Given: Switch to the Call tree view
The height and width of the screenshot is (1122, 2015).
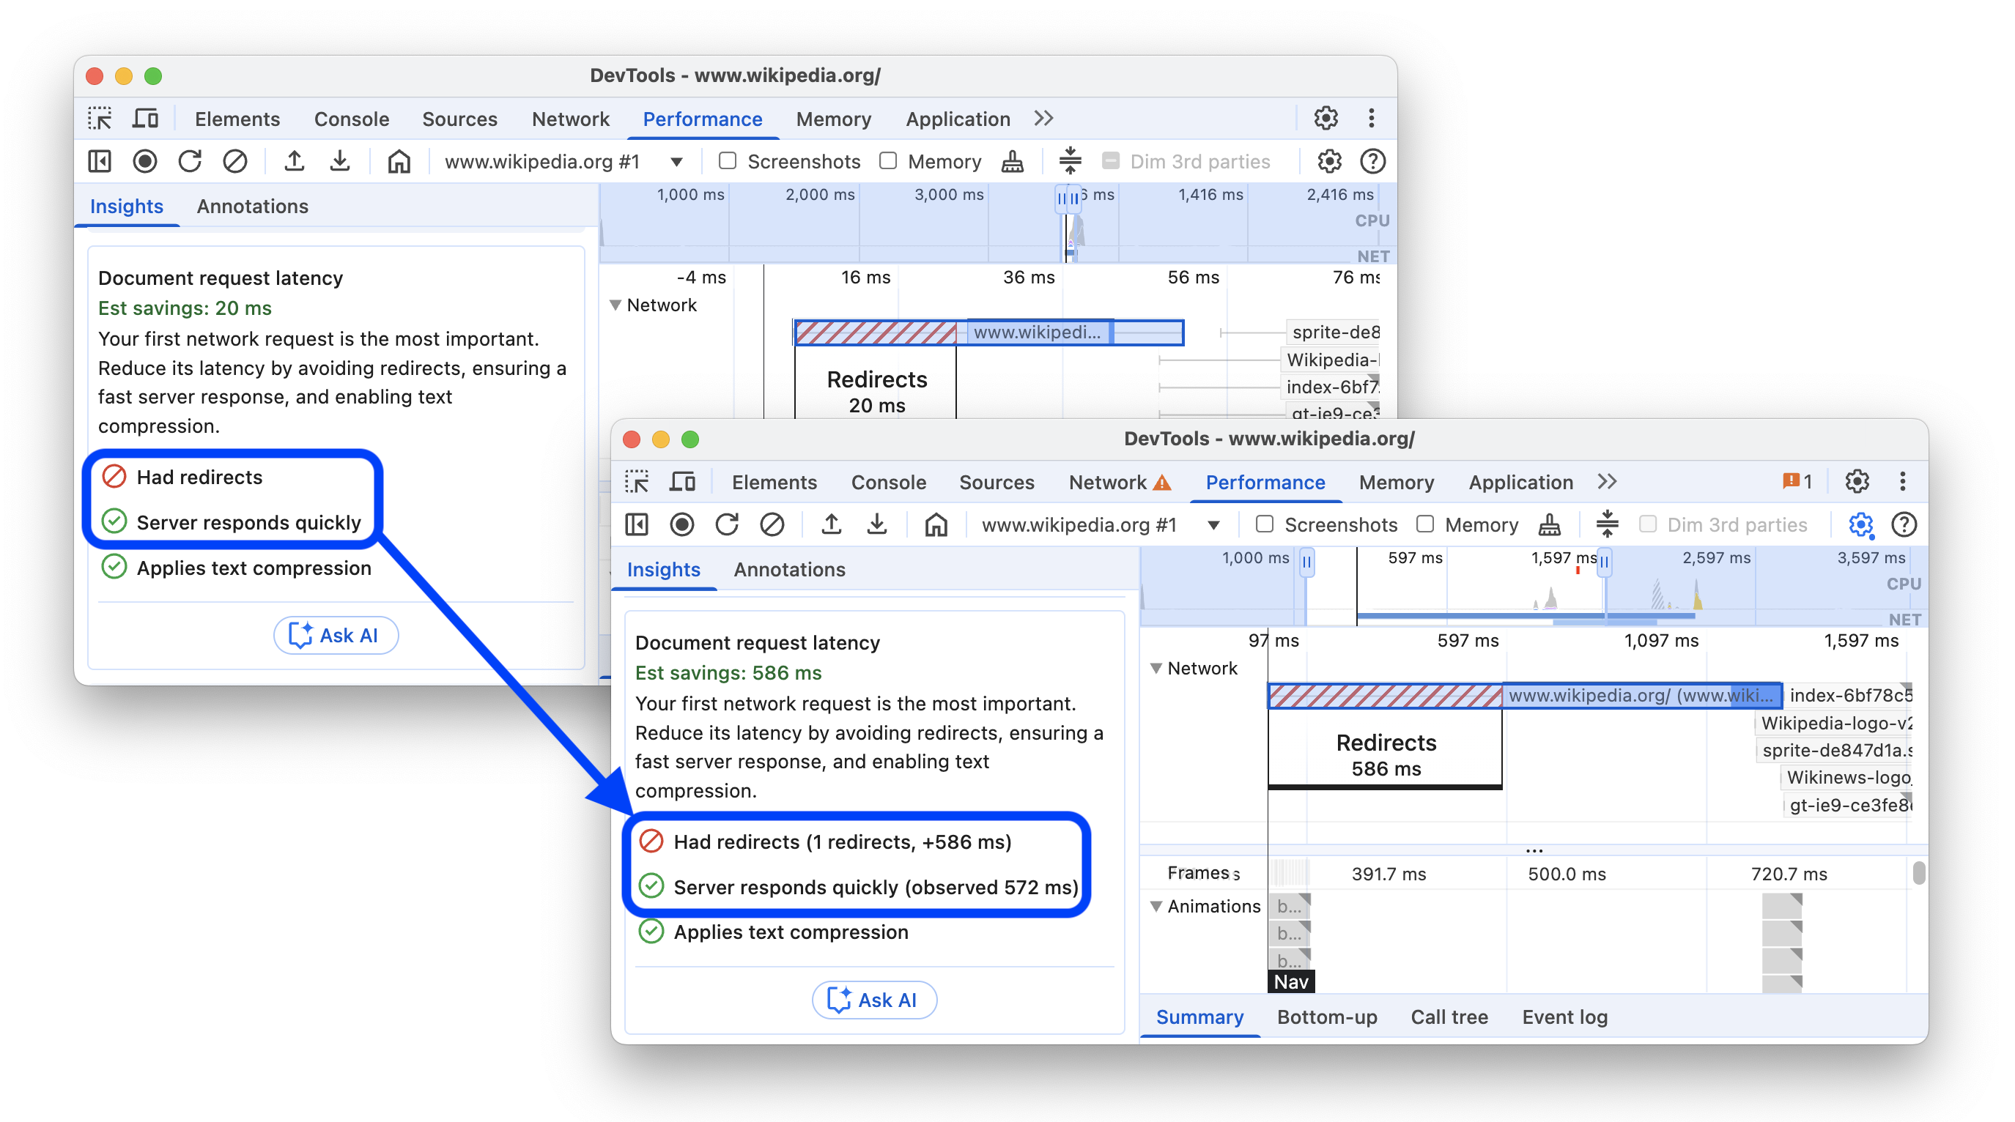Looking at the screenshot, I should pyautogui.click(x=1449, y=1017).
